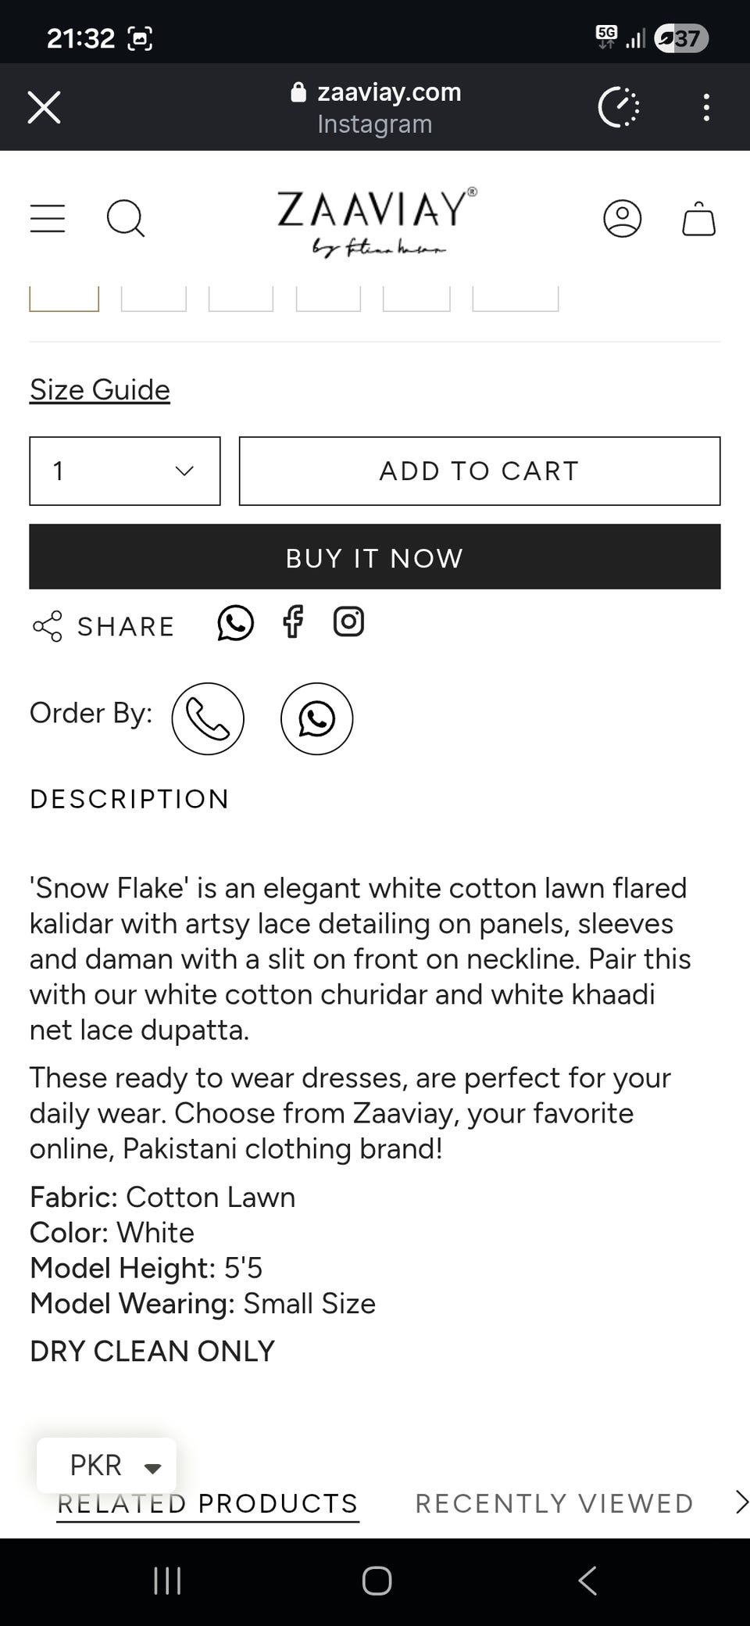The height and width of the screenshot is (1626, 750).
Task: Select the first highlighted size box
Action: point(64,299)
